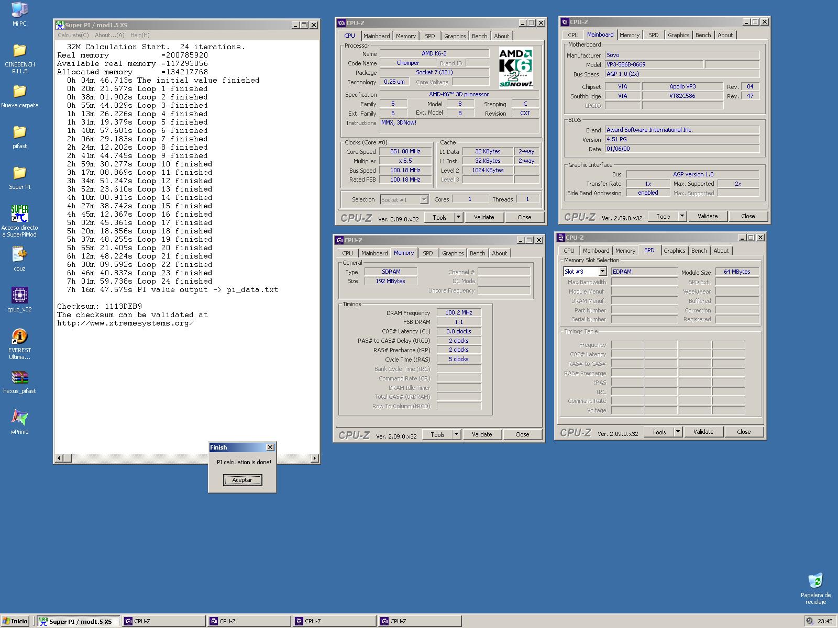Expand Selection Socket #1 dropdown
The width and height of the screenshot is (838, 628).
[424, 199]
